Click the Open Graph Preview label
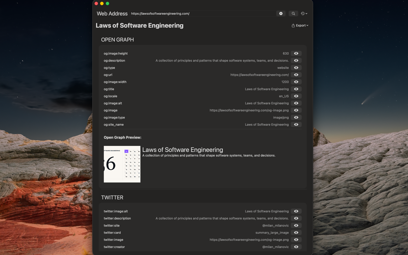Viewport: 408px width, 255px height. tap(122, 137)
